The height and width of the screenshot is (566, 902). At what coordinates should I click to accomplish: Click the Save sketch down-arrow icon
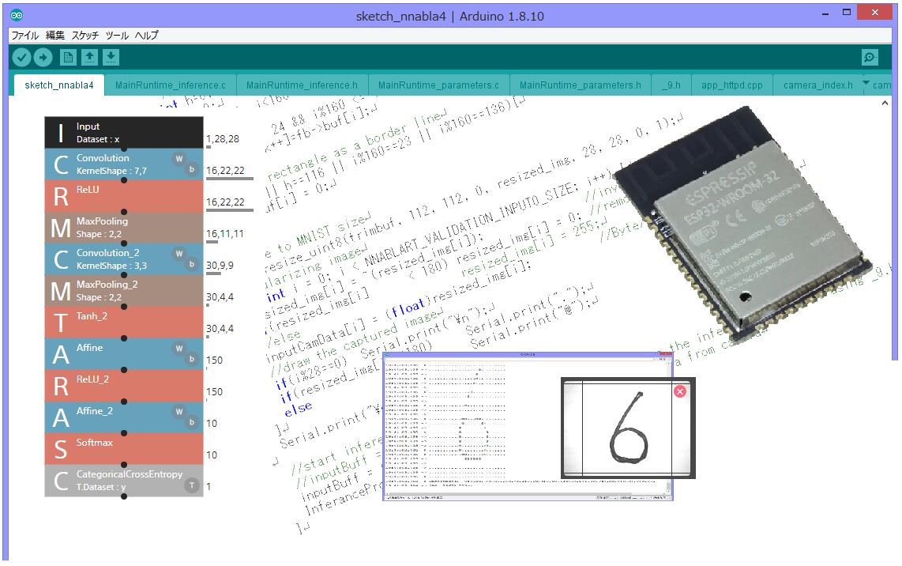[x=111, y=57]
